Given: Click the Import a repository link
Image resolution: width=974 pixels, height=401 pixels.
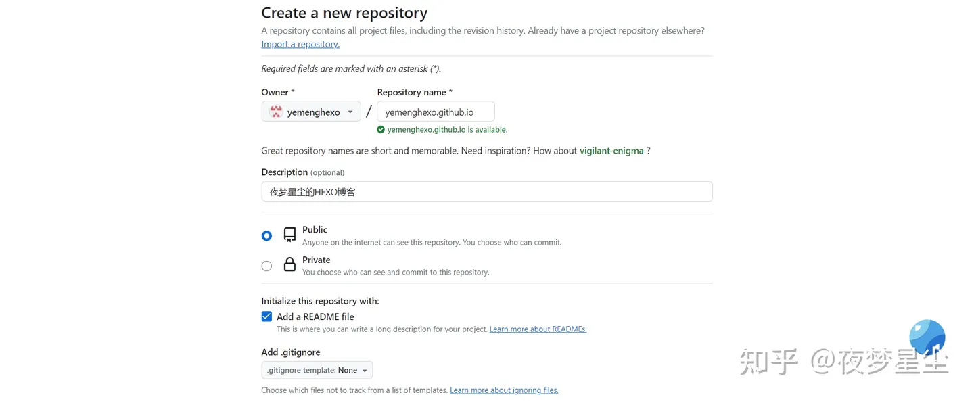Looking at the screenshot, I should tap(300, 44).
